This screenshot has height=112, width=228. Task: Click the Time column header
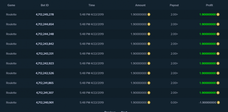tap(91, 5)
